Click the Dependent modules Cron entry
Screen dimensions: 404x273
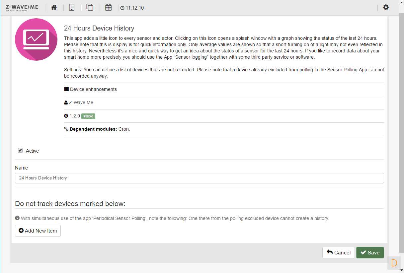point(124,129)
